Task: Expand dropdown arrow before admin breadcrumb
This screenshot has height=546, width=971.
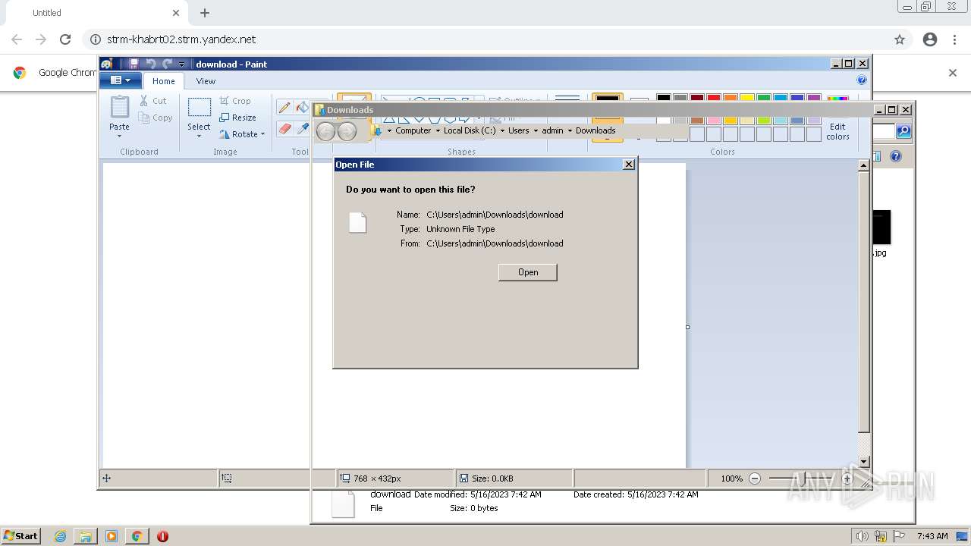Action: [536, 130]
